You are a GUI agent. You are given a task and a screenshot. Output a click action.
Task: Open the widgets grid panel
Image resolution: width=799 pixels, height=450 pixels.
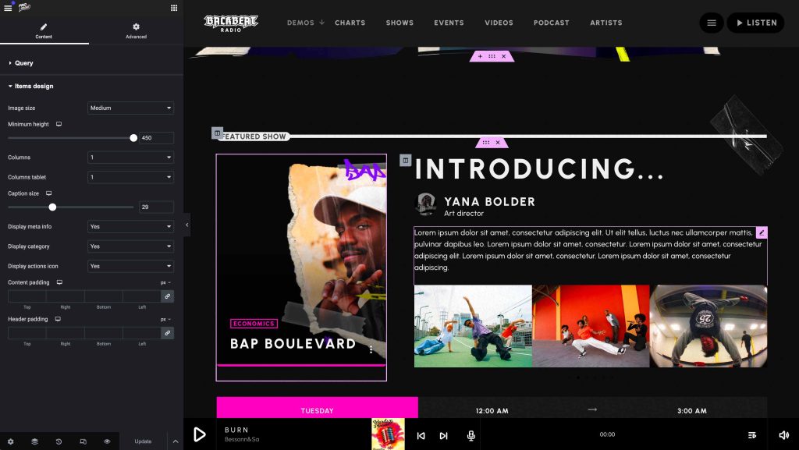click(173, 8)
